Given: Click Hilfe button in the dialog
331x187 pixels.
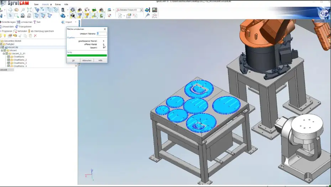Looking at the screenshot, I should (x=100, y=60).
